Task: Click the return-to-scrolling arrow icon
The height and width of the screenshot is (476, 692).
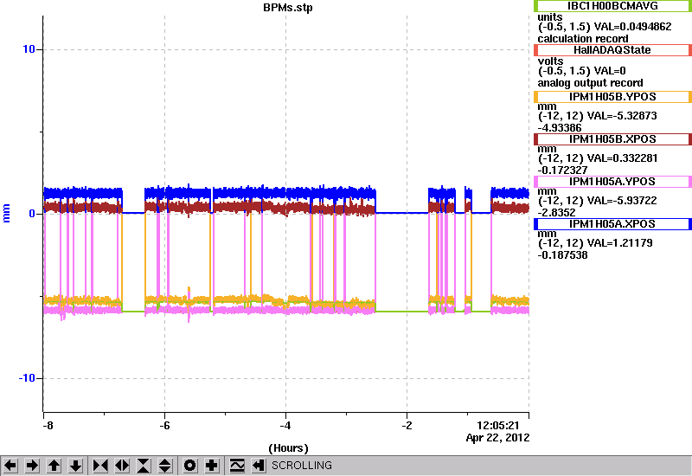Action: (259, 466)
